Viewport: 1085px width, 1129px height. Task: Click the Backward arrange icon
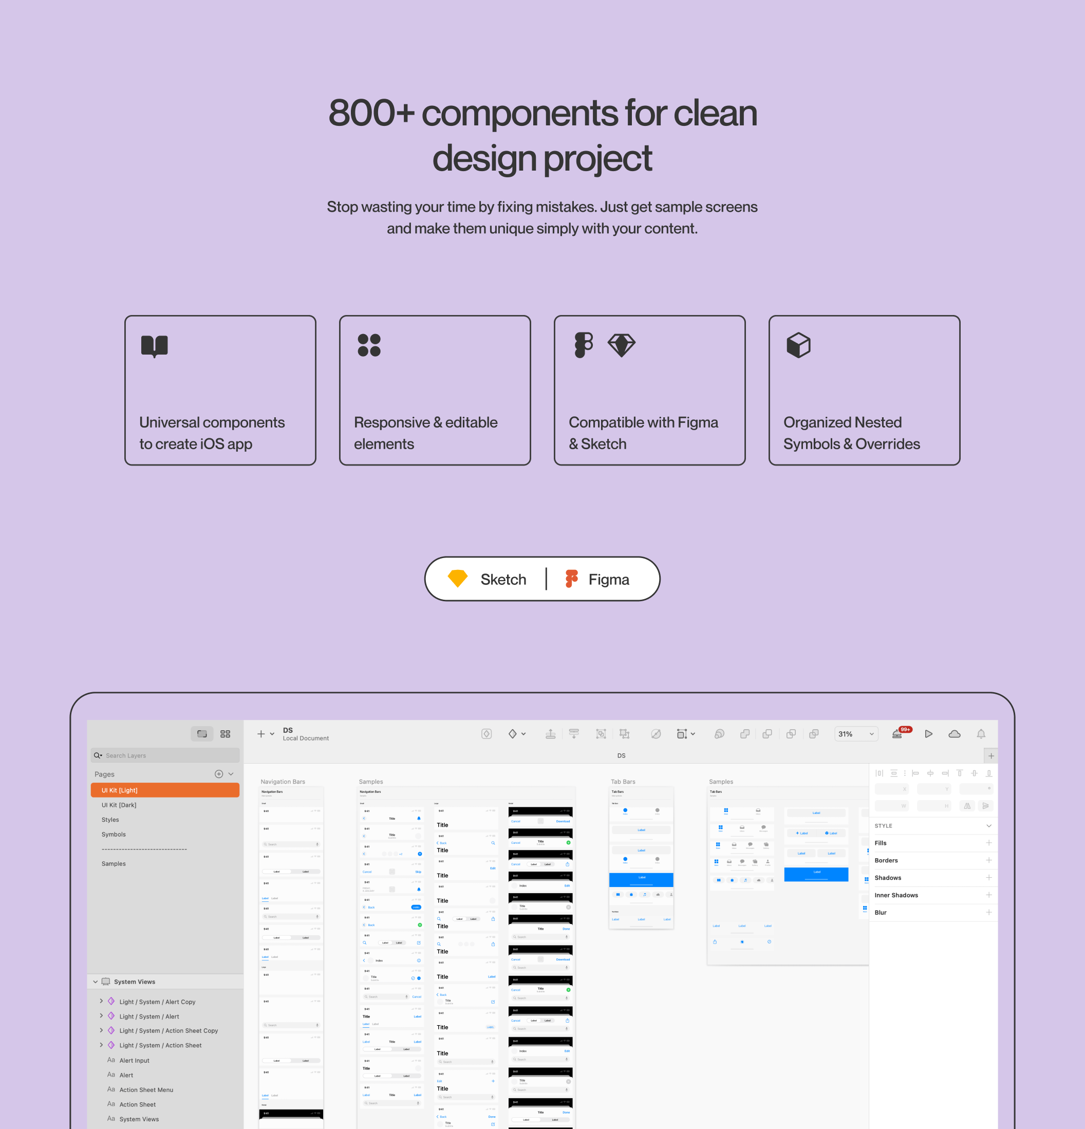point(574,734)
